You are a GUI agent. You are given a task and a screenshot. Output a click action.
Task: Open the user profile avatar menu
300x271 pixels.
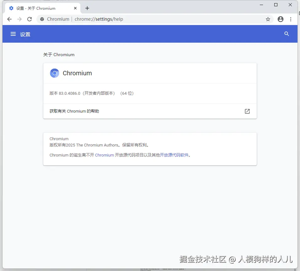281,19
